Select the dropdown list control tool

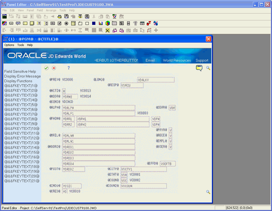(39, 23)
